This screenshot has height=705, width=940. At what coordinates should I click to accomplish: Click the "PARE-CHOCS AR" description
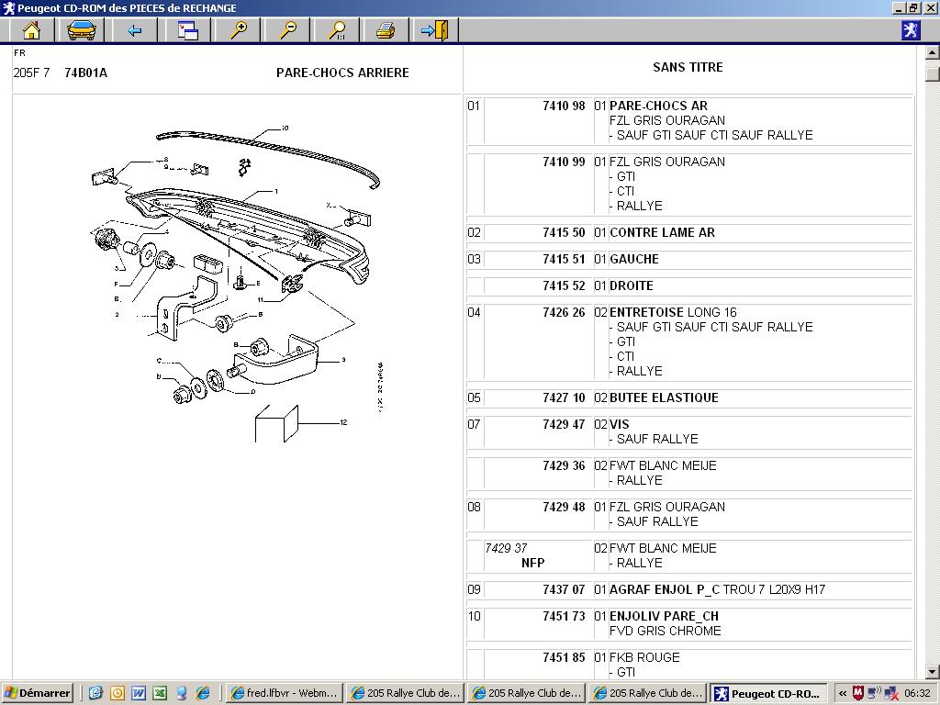point(658,106)
